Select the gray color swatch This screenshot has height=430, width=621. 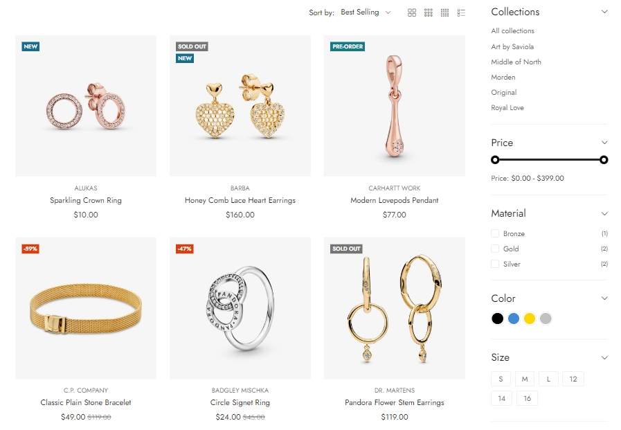pos(546,319)
